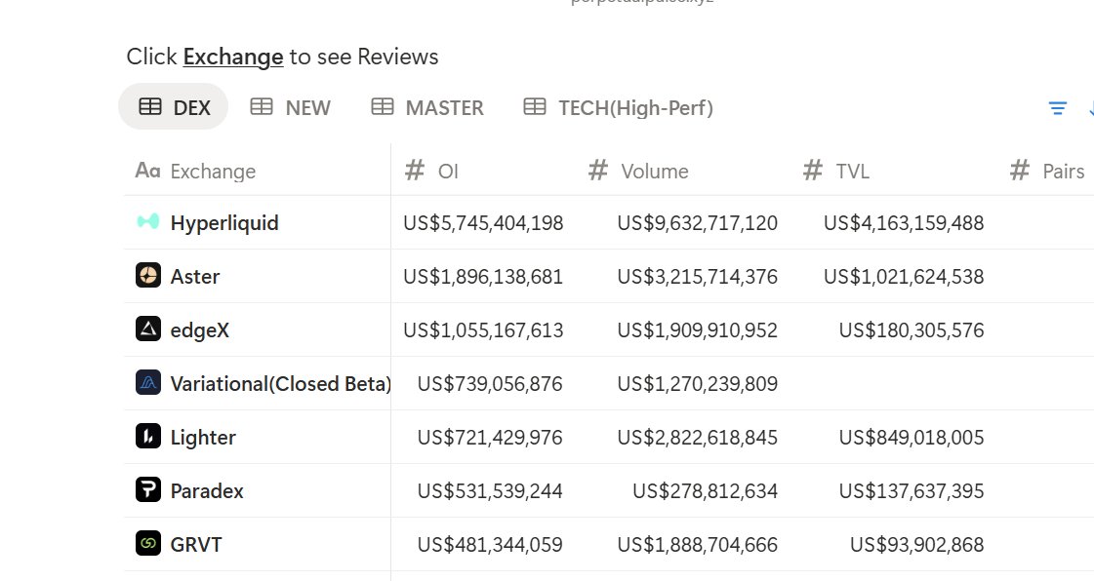Open the Exchange column header menu
Screen dimensions: 1094x581
click(x=212, y=172)
